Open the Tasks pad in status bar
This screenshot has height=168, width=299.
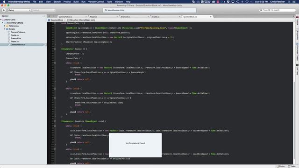coord(292,166)
